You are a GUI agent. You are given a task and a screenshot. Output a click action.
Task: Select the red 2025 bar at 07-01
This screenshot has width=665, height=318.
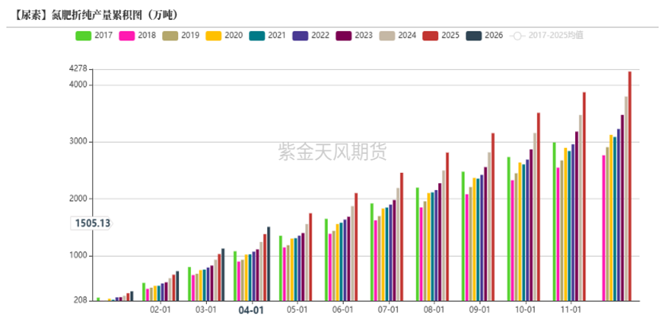pyautogui.click(x=401, y=237)
